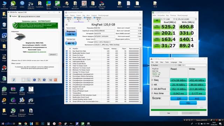Toggle the 4K-64Thrd checkbox in AS SSD

click(152, 89)
